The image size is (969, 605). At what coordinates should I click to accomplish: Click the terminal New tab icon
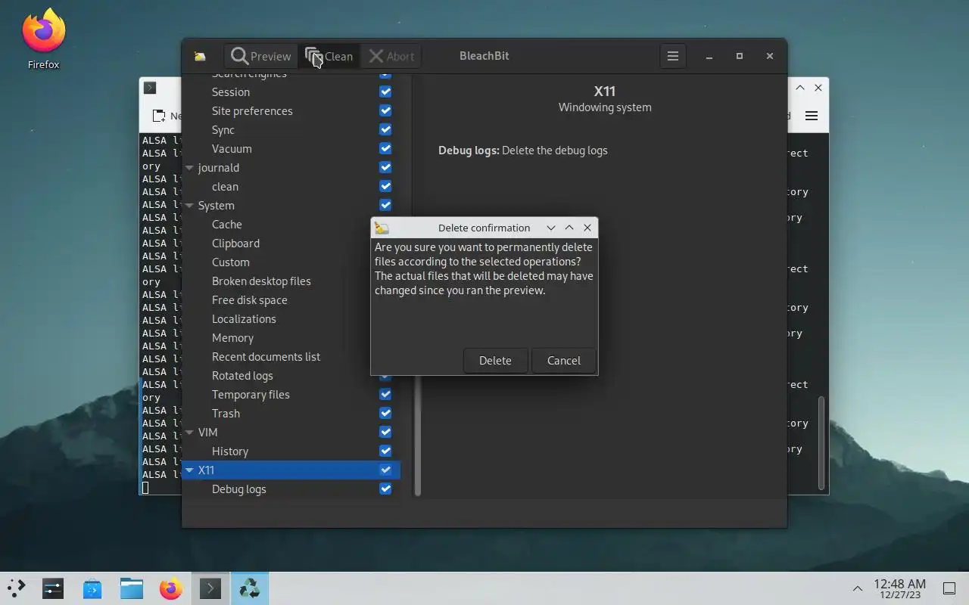159,116
